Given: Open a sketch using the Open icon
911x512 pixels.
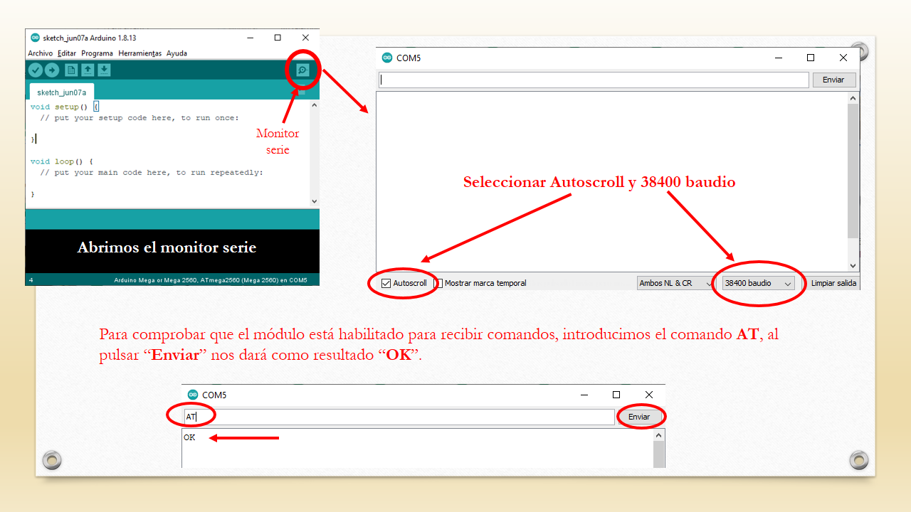Looking at the screenshot, I should (88, 70).
